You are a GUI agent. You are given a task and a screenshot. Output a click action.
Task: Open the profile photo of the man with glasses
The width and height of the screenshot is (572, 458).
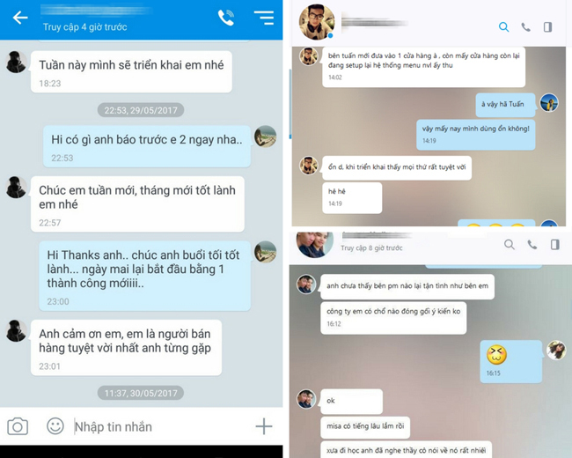click(x=317, y=22)
